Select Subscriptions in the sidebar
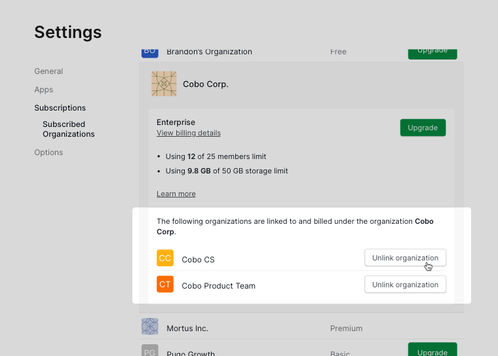This screenshot has height=356, width=498. point(60,108)
